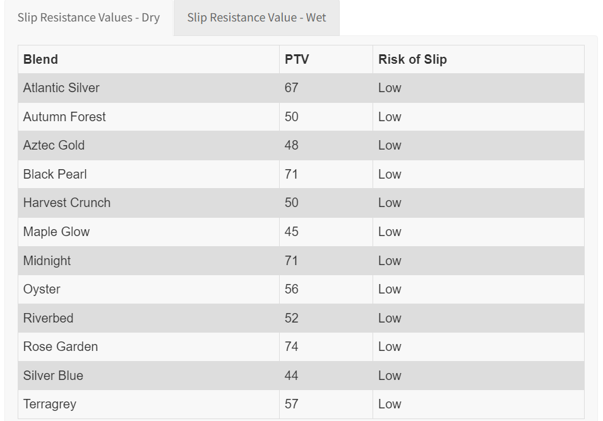Click the Rose Garden blend cell
603x421 pixels.
[x=61, y=347]
